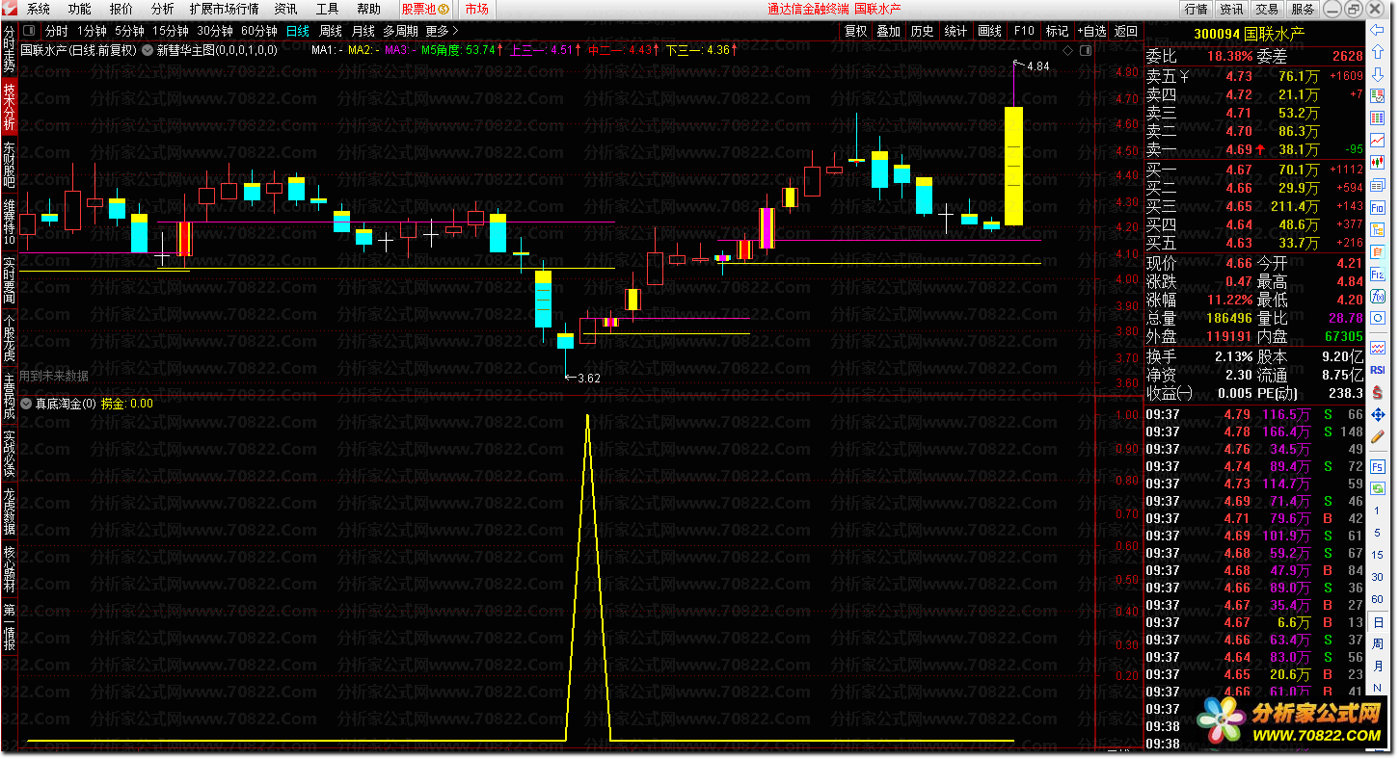Open the 功能 menu
Image resolution: width=1399 pixels, height=759 pixels.
(80, 9)
